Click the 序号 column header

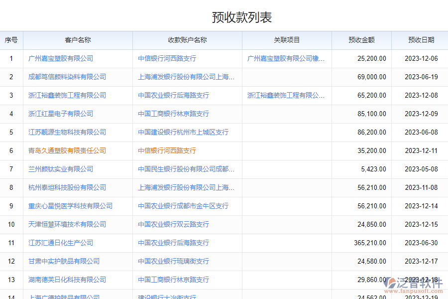[x=11, y=40]
